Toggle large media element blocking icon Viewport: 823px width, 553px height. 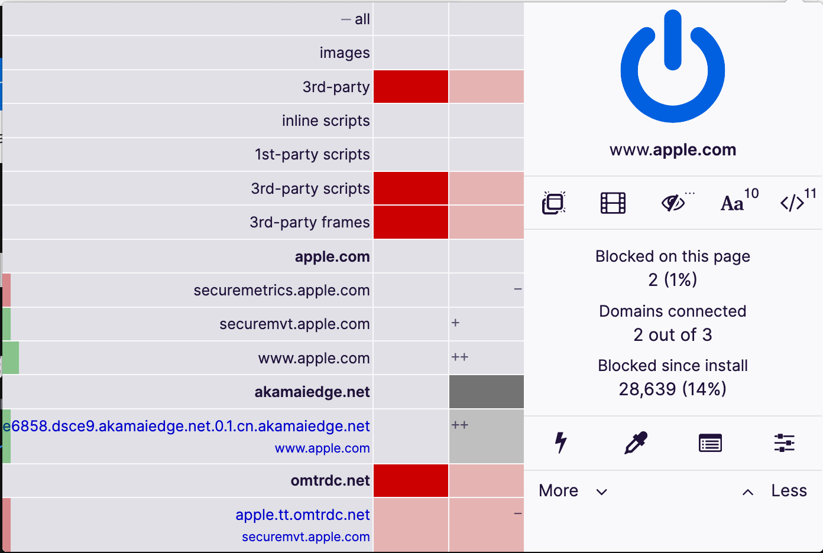pyautogui.click(x=613, y=203)
